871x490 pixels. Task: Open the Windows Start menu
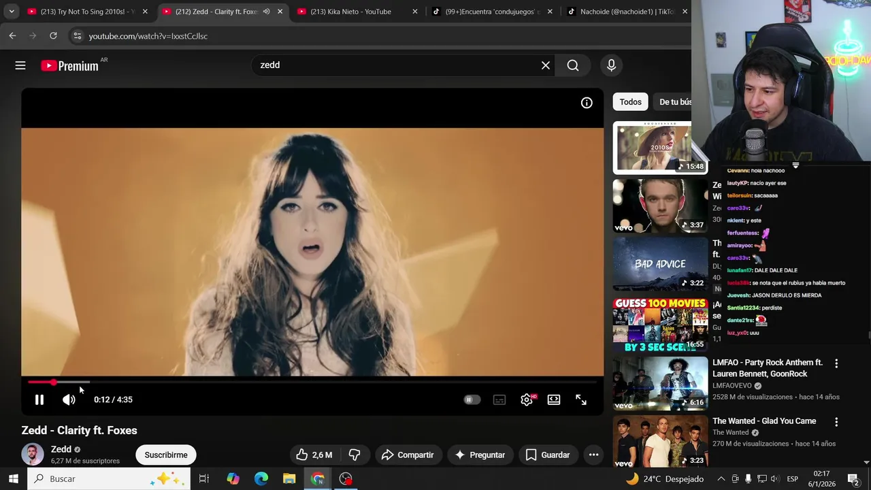point(13,479)
